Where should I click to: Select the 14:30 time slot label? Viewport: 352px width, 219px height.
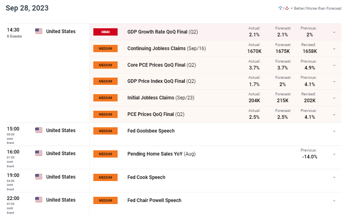[x=13, y=30]
